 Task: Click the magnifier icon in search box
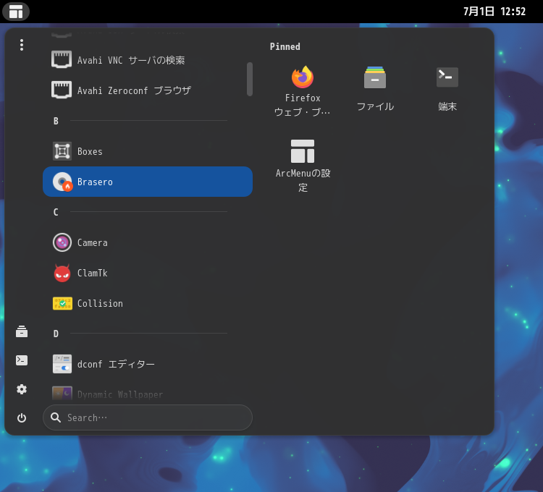(x=56, y=417)
